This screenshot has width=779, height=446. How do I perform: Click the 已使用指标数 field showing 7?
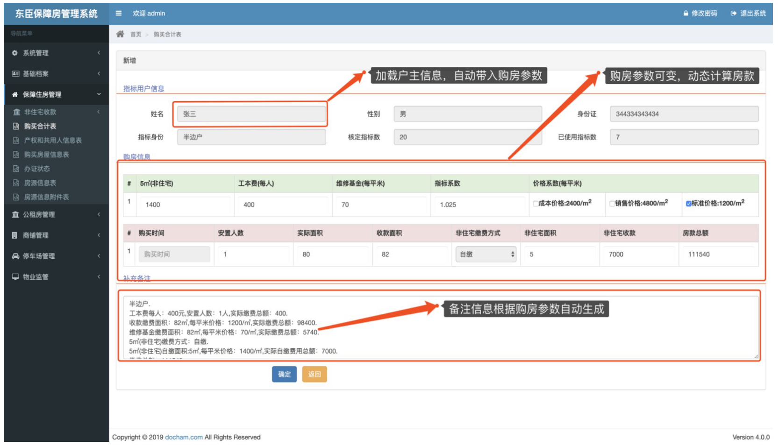(x=684, y=137)
